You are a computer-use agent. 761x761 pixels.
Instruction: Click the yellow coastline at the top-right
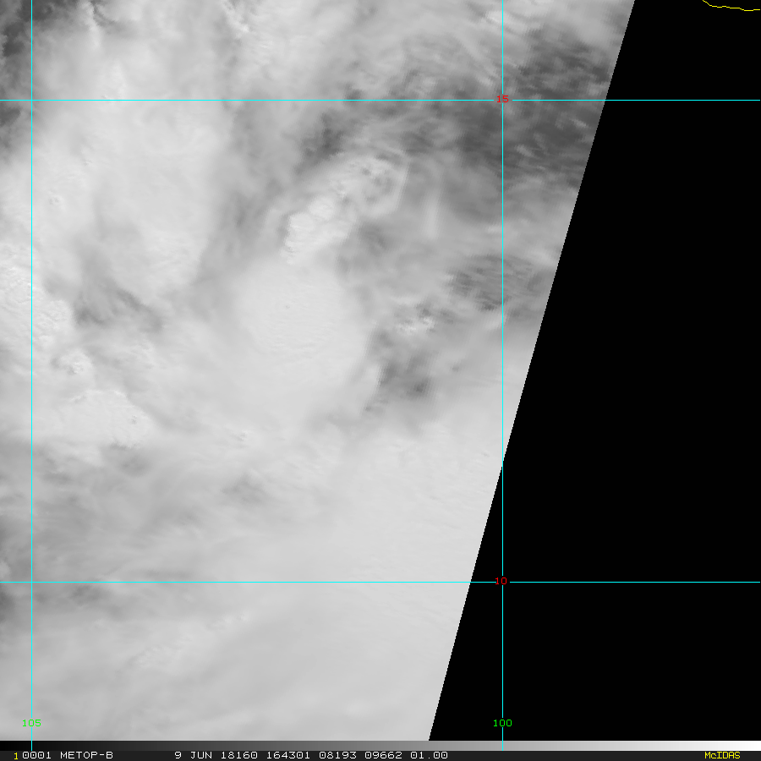coord(731,7)
